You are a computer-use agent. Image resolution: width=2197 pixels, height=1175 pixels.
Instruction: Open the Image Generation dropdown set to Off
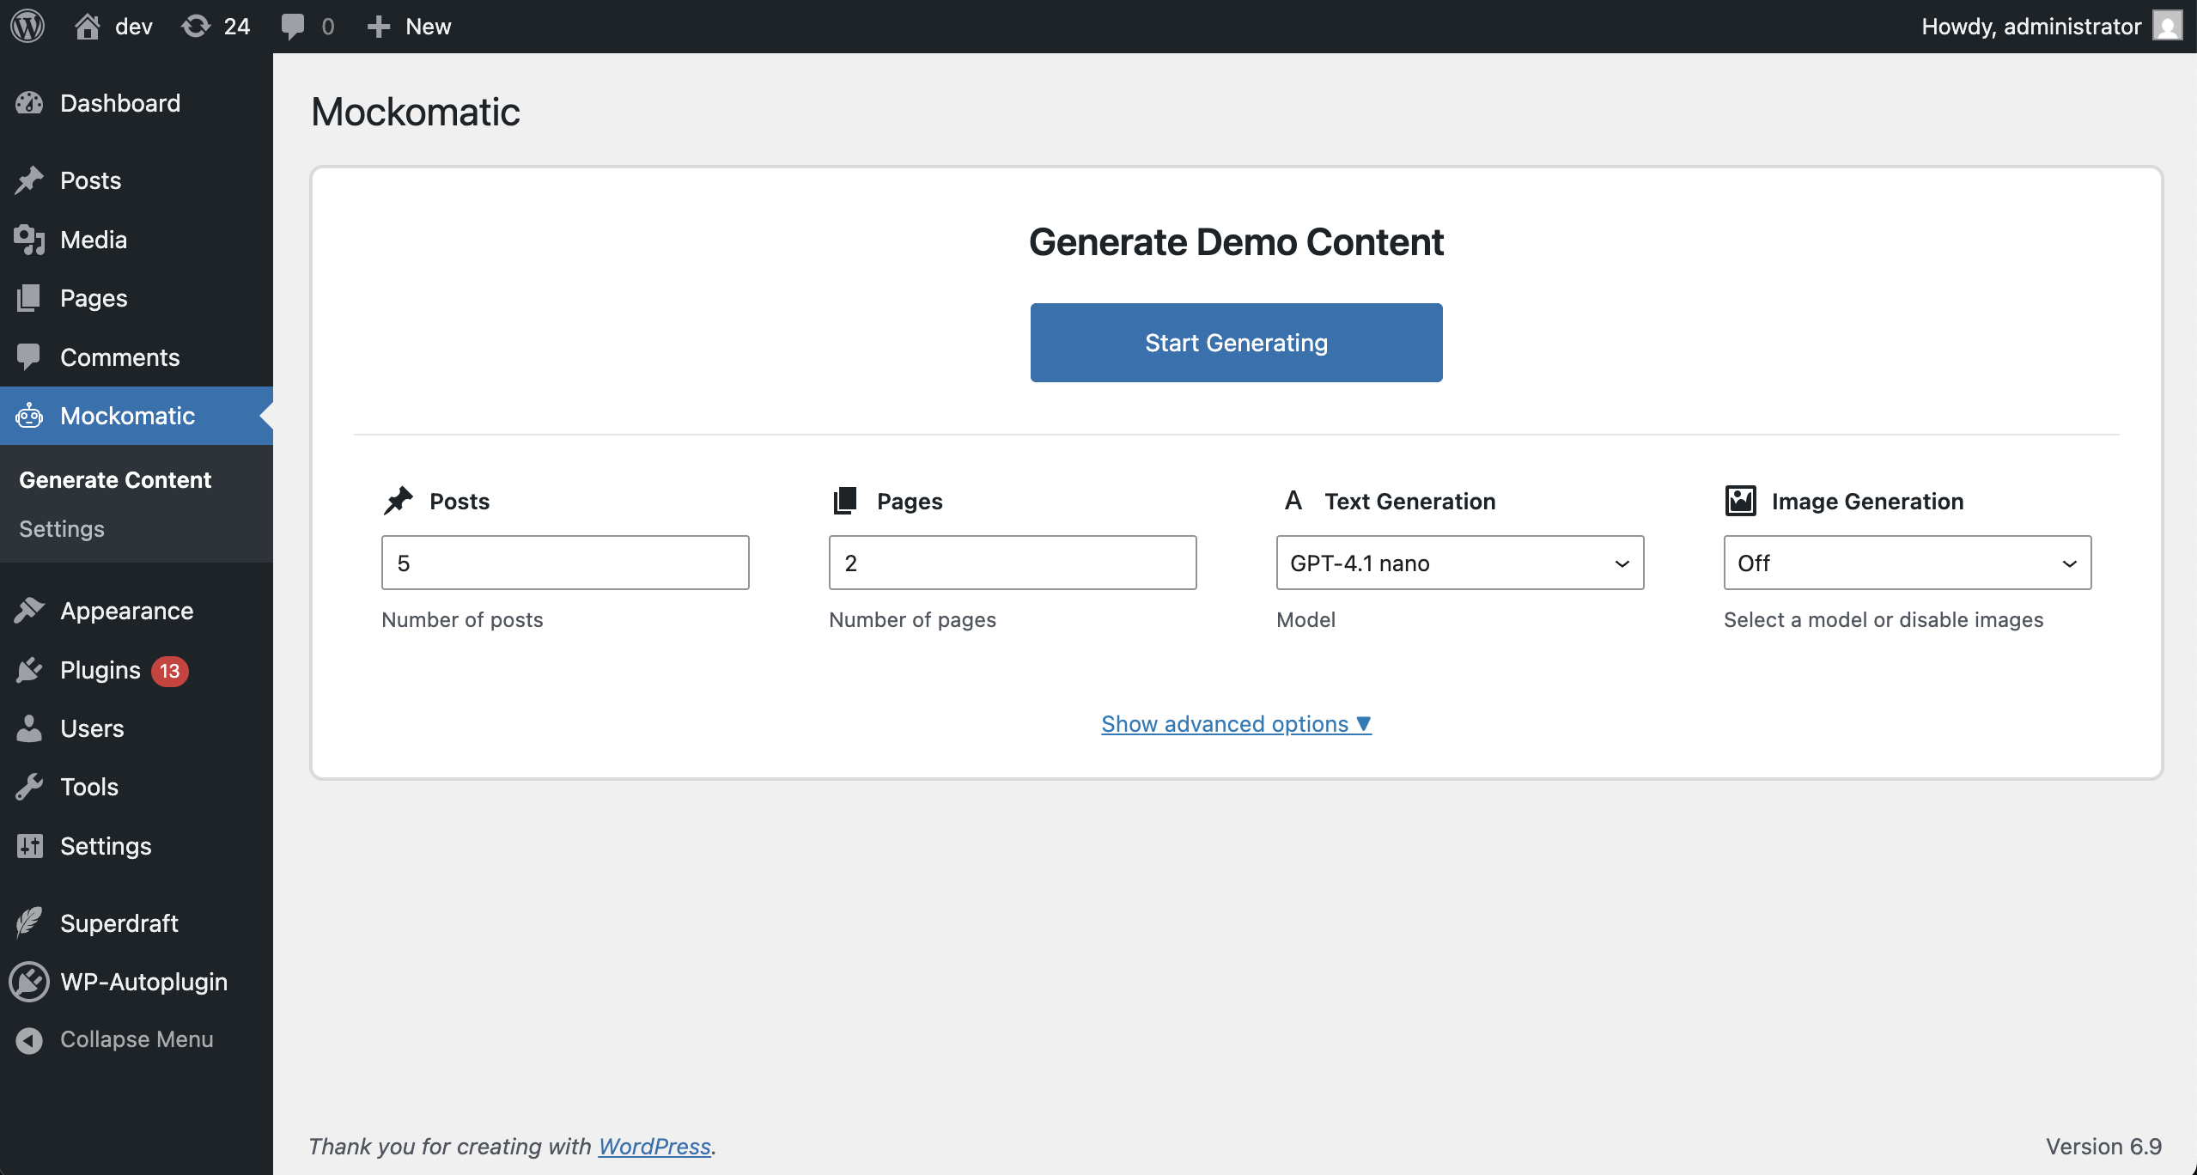click(x=1908, y=563)
